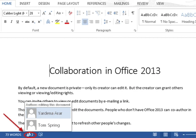
Task: Toggle Italic formatting
Action: [11, 22]
